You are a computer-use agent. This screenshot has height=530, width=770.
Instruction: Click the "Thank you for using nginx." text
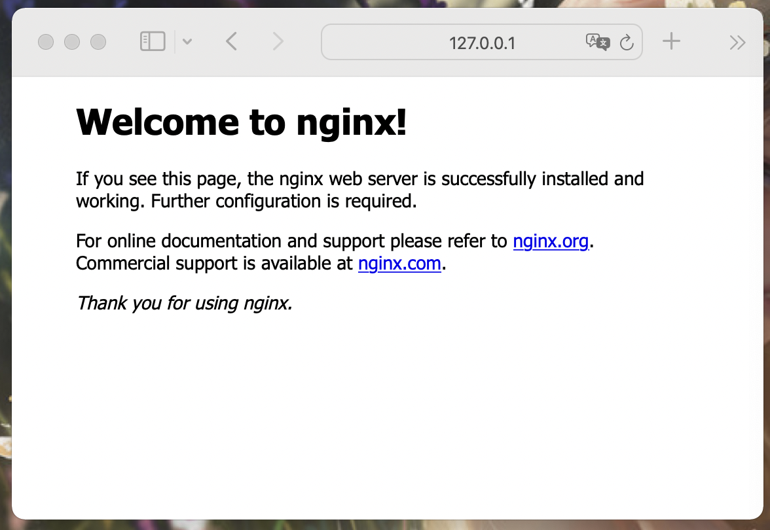coord(185,304)
